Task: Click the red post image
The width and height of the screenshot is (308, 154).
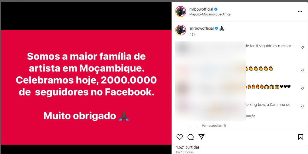Action: point(87,87)
